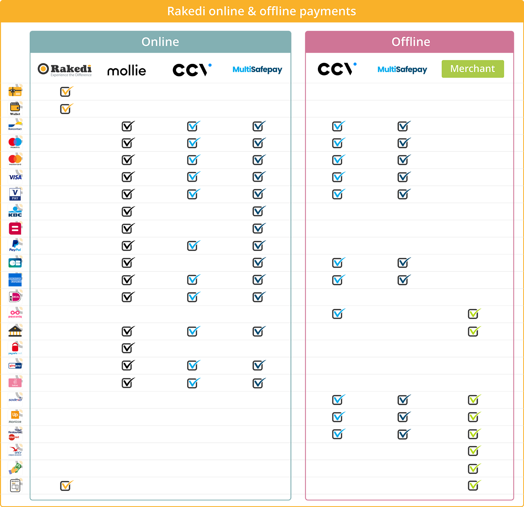Click the green Merchant button
524x507 pixels.
click(x=472, y=69)
